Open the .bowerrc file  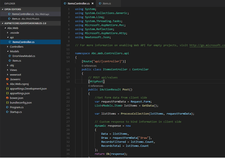[x=30, y=79]
